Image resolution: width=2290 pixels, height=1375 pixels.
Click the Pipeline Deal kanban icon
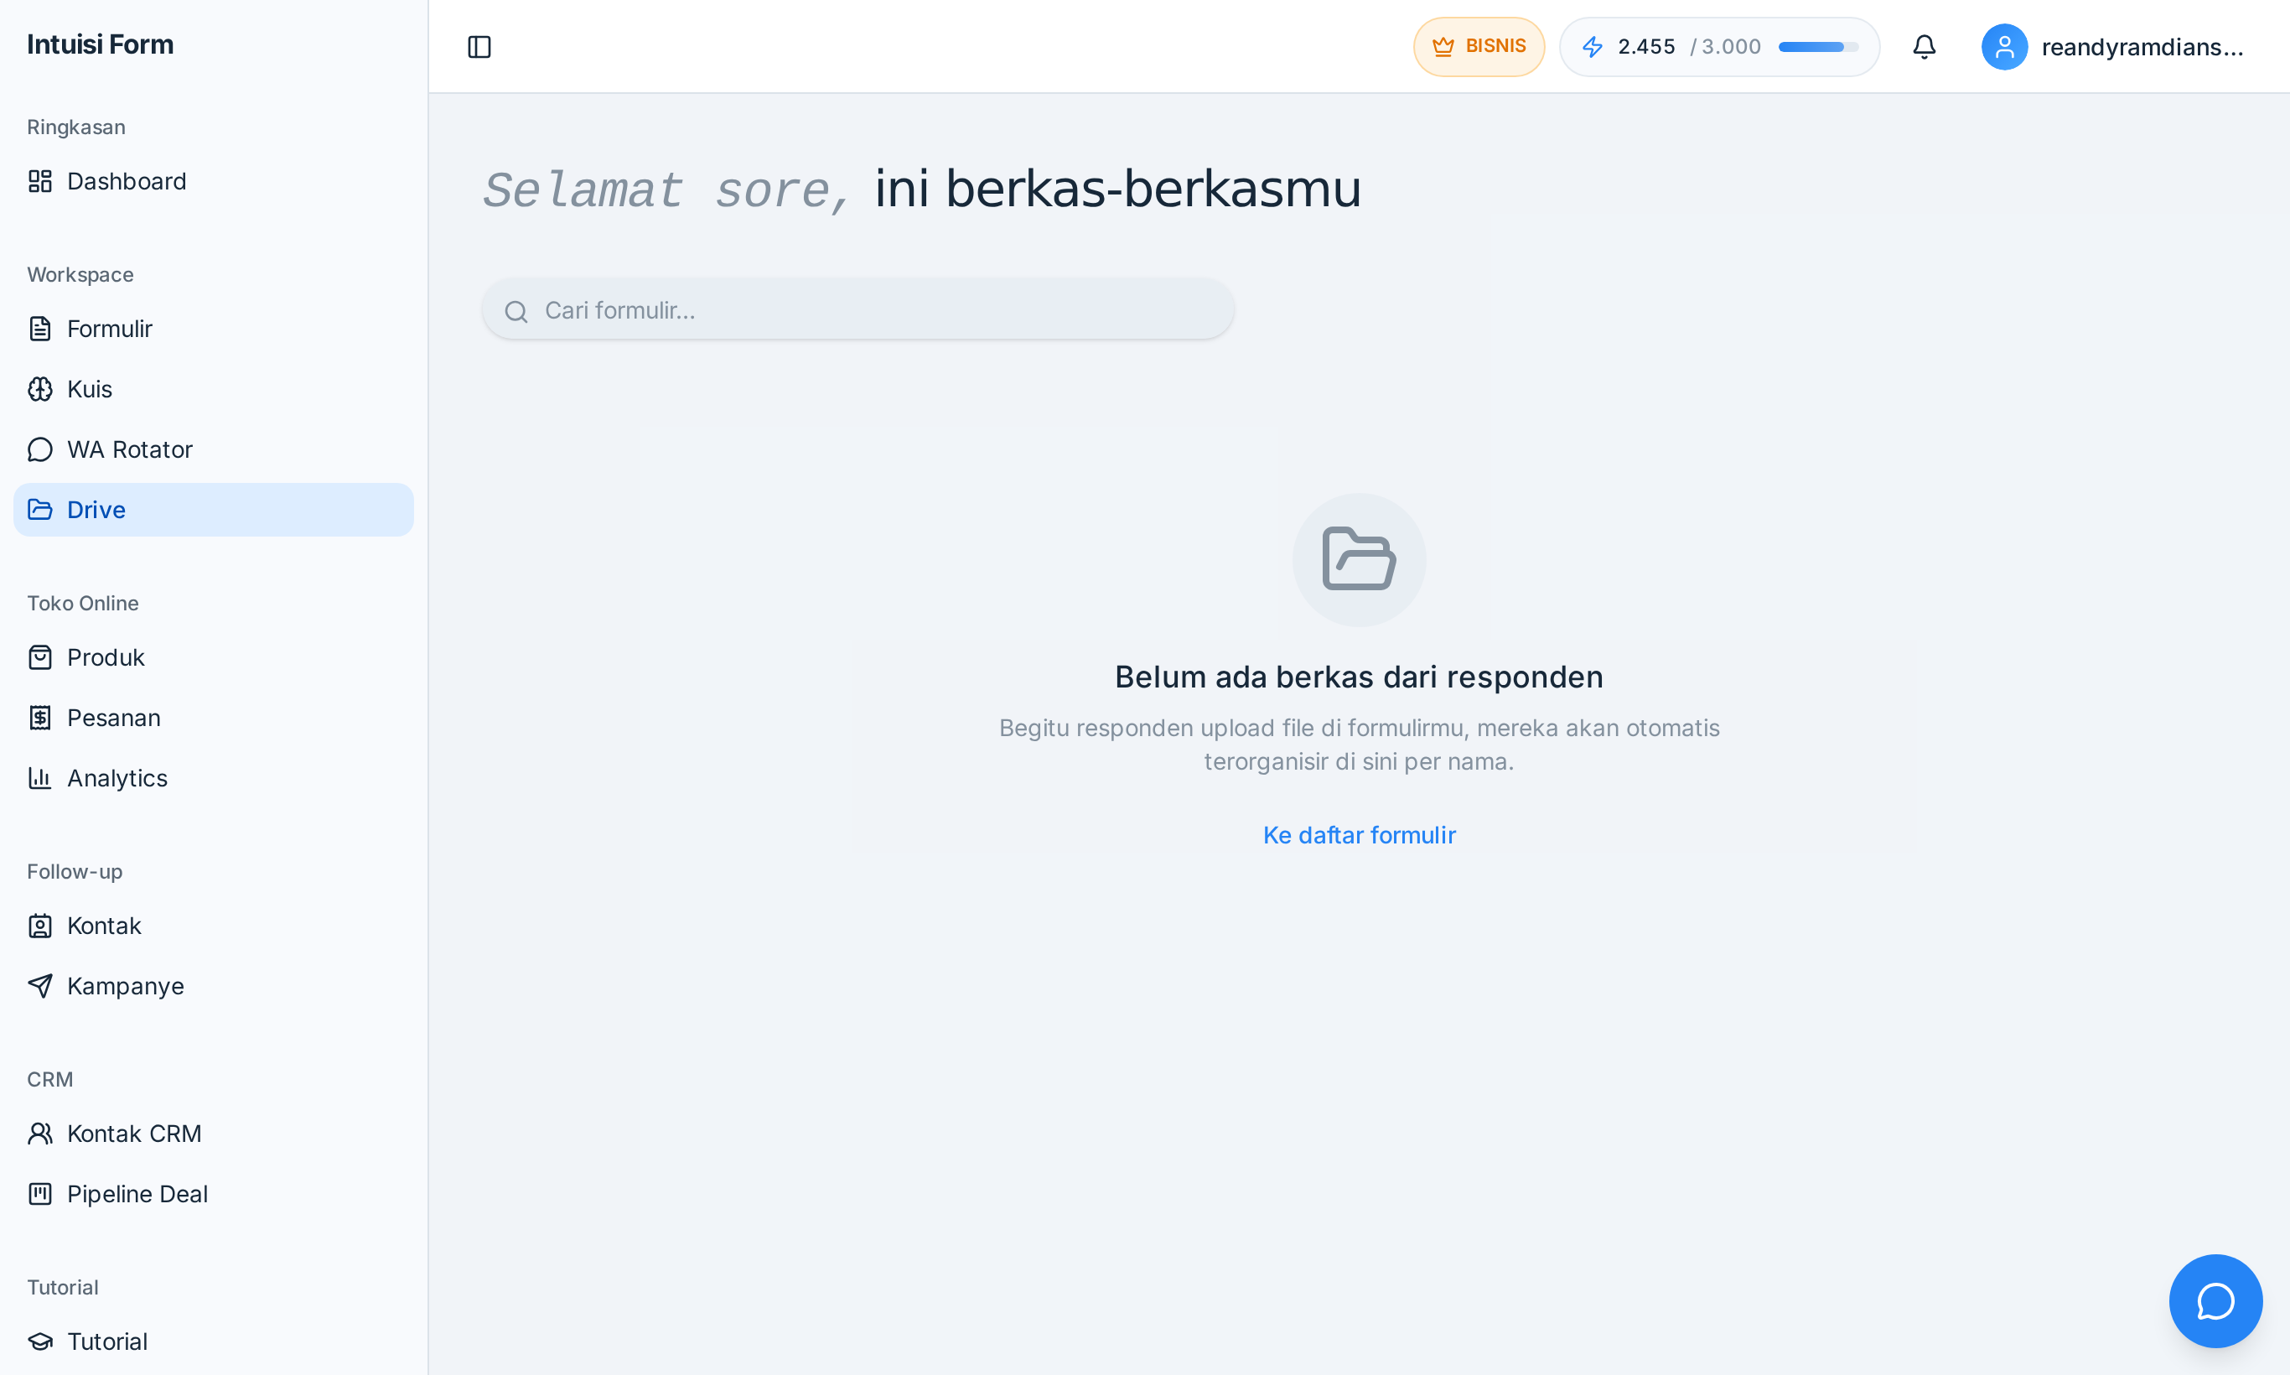[40, 1195]
